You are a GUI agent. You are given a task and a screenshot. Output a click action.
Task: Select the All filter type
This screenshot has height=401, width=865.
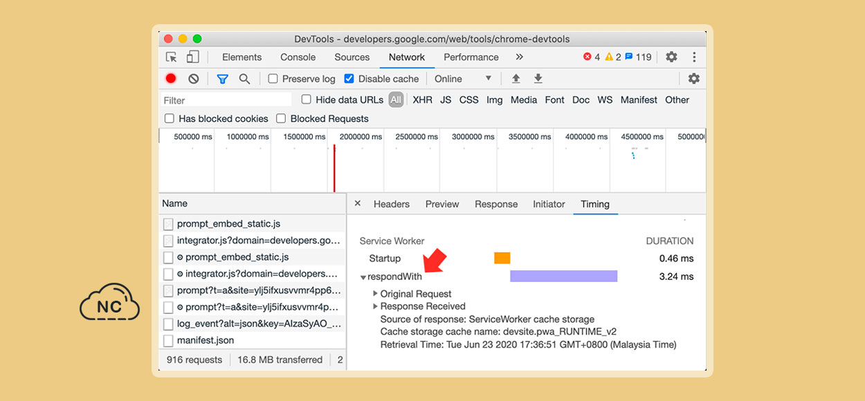(396, 100)
